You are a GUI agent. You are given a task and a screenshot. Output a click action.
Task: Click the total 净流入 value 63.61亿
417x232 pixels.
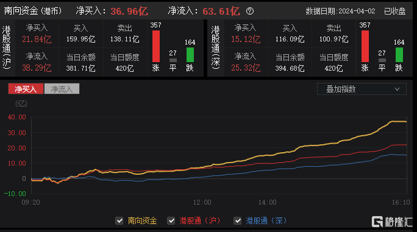221,11
